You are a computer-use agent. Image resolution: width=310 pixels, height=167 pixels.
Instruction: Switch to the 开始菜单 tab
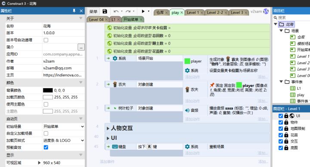[x=131, y=19]
